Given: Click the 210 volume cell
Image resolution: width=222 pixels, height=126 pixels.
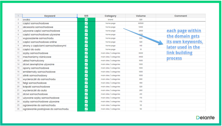Looking at the screenshot, I should click(x=141, y=94).
